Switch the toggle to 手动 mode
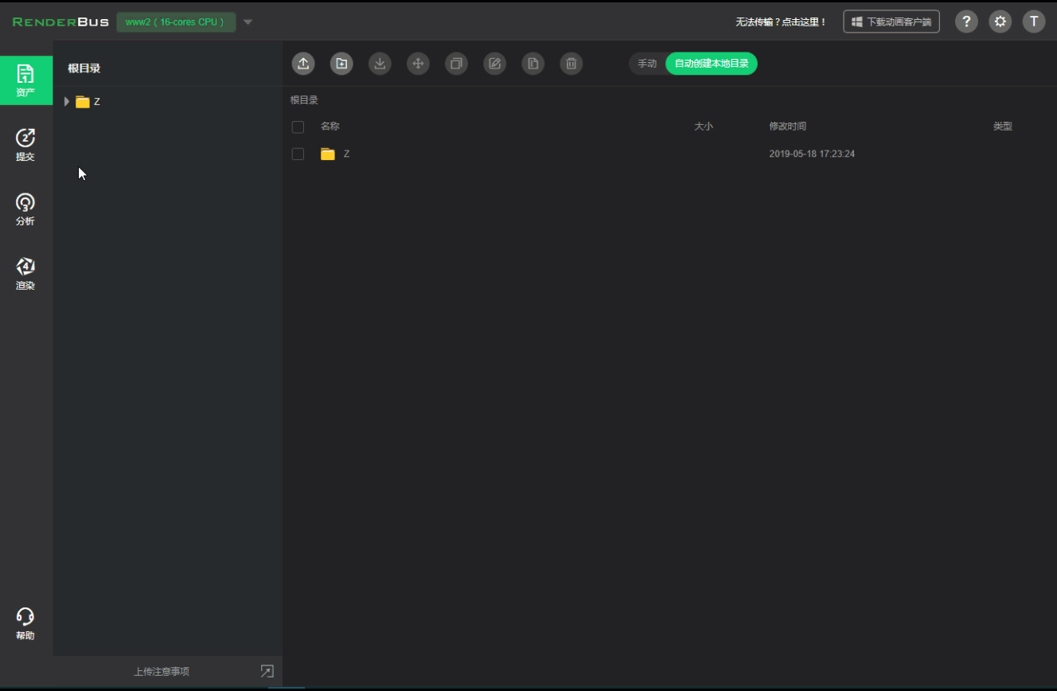The height and width of the screenshot is (691, 1057). 647,64
